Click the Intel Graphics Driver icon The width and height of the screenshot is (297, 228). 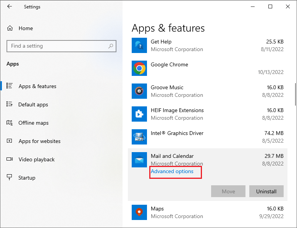(x=139, y=137)
